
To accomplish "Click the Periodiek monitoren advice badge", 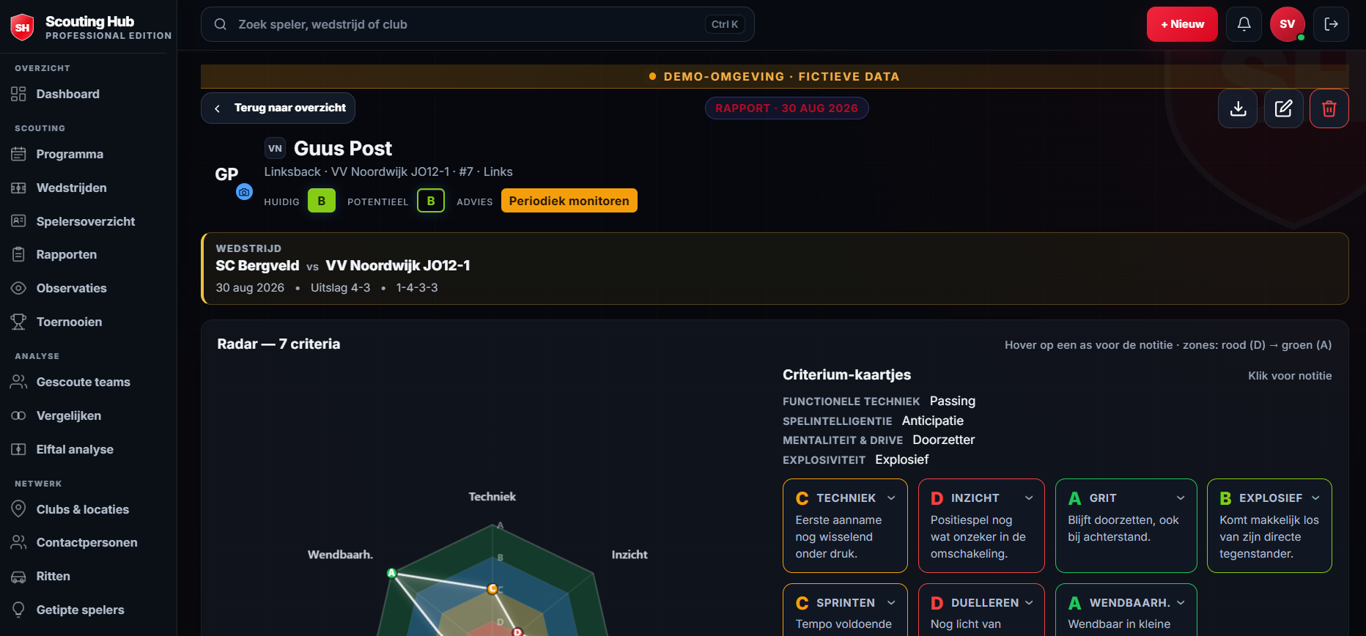I will 569,201.
